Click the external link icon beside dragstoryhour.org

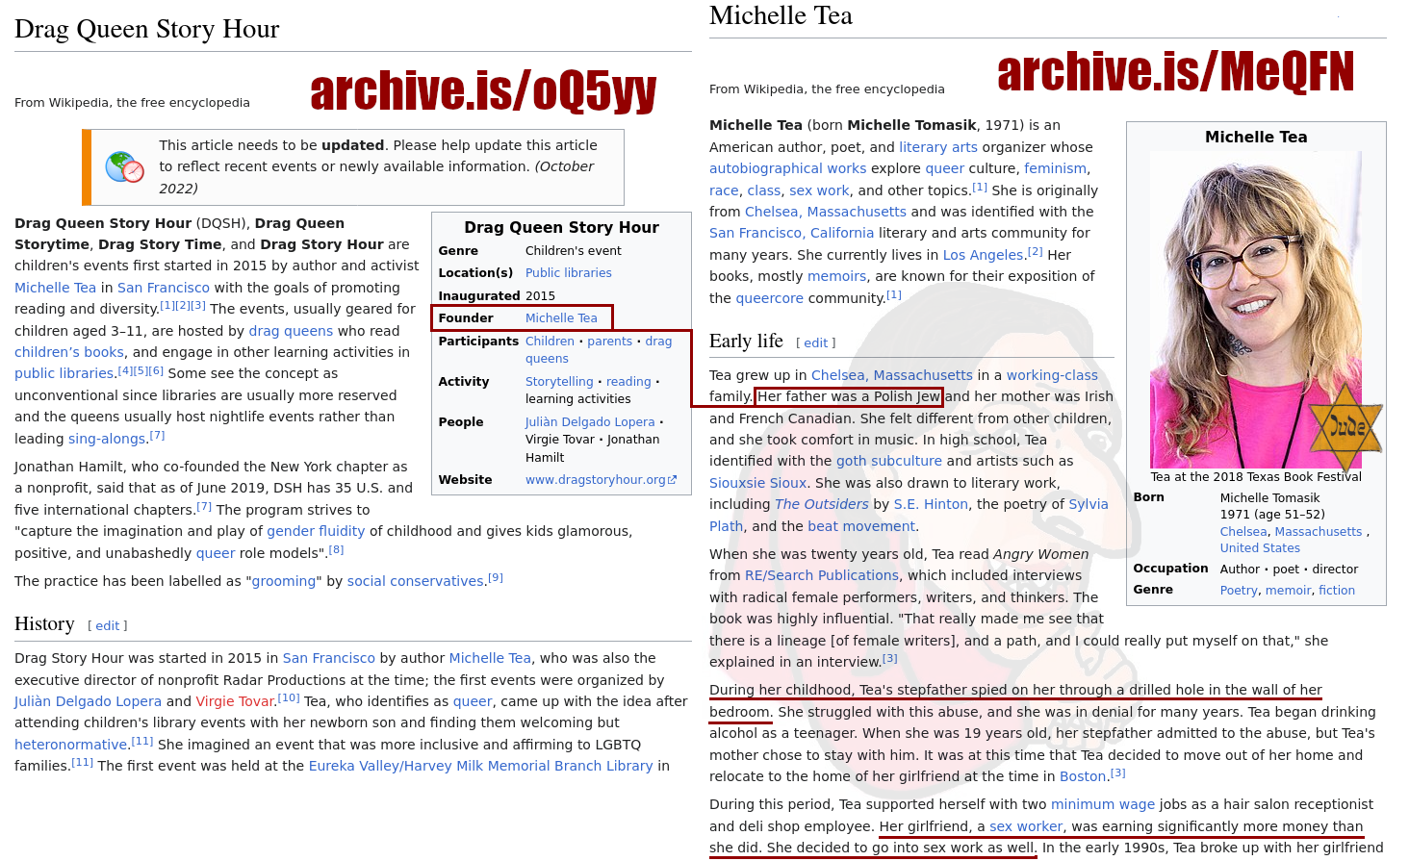672,480
